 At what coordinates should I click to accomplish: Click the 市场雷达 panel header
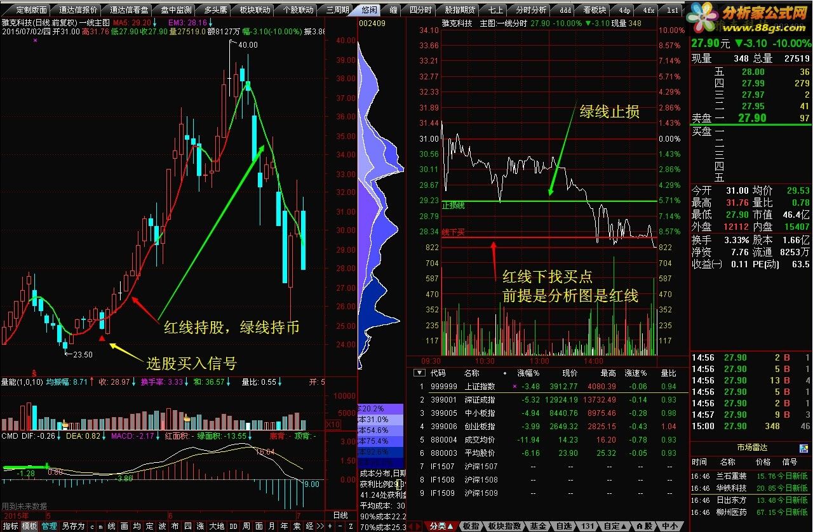tap(751, 447)
